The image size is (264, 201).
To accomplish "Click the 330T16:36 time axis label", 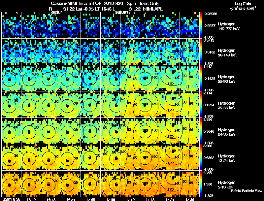I will pos(11,199).
